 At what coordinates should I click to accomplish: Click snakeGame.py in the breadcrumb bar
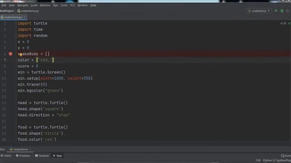click(28, 11)
